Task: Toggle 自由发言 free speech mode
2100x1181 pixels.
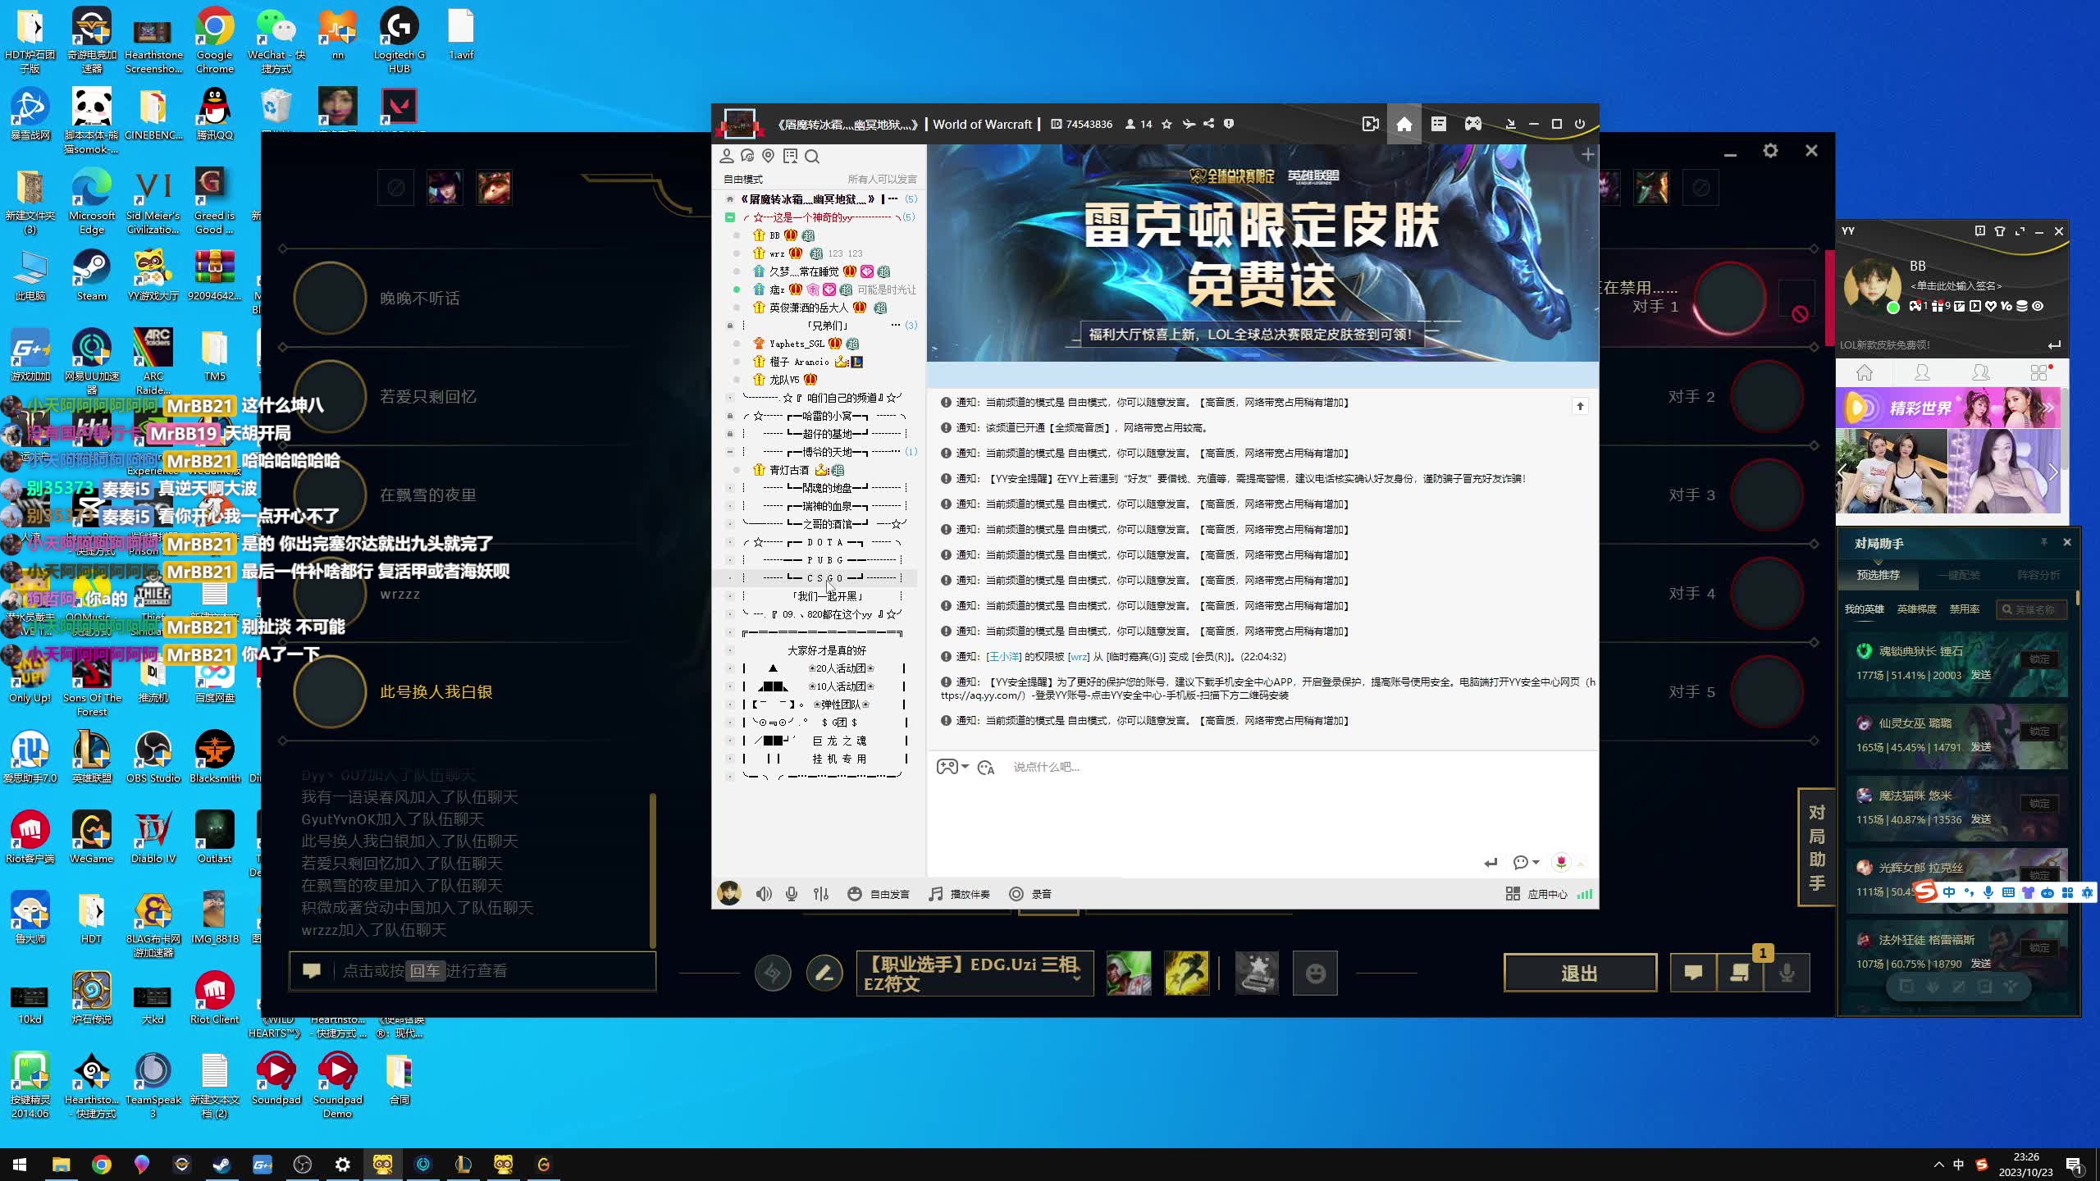Action: pyautogui.click(x=879, y=894)
